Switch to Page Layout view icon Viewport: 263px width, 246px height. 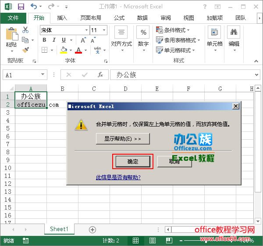pos(152,241)
